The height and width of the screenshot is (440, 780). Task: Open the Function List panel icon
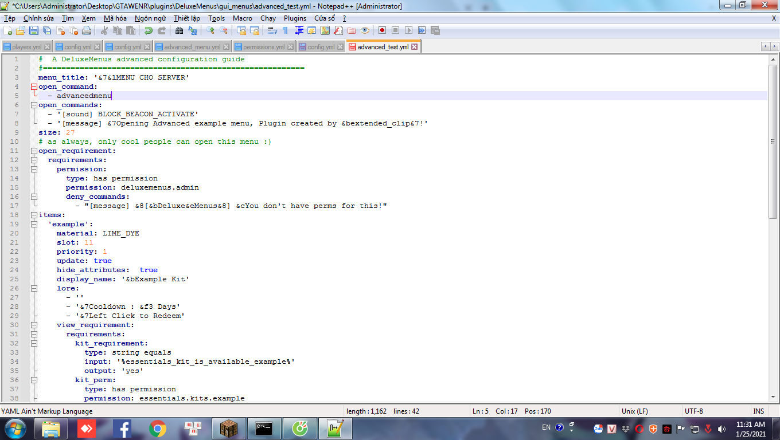pos(338,30)
